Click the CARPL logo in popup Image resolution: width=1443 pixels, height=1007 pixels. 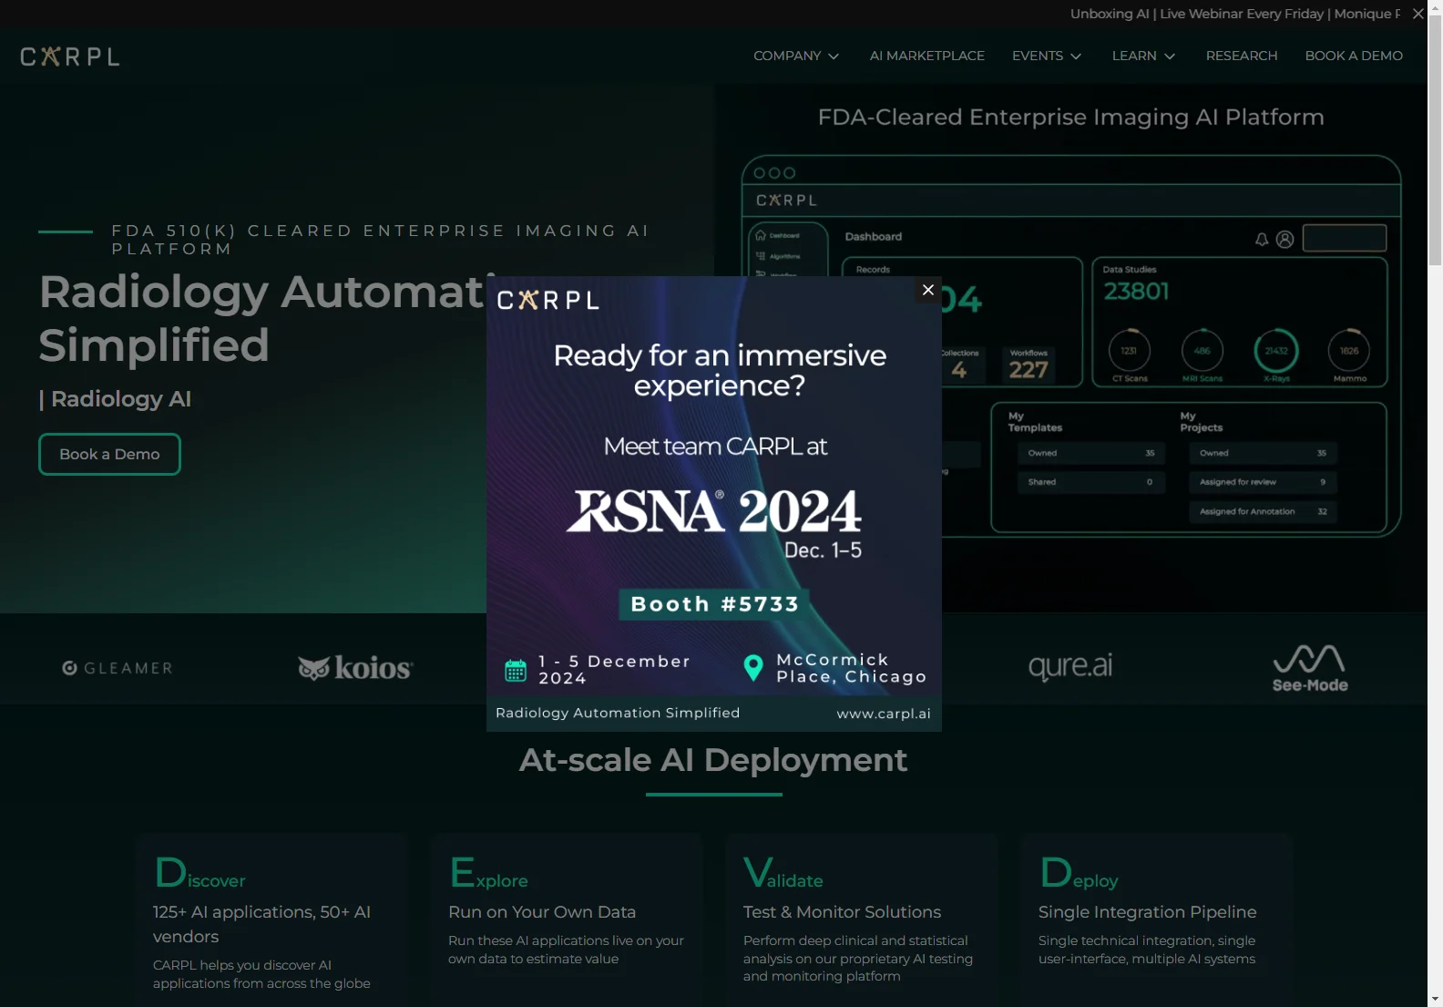click(548, 300)
